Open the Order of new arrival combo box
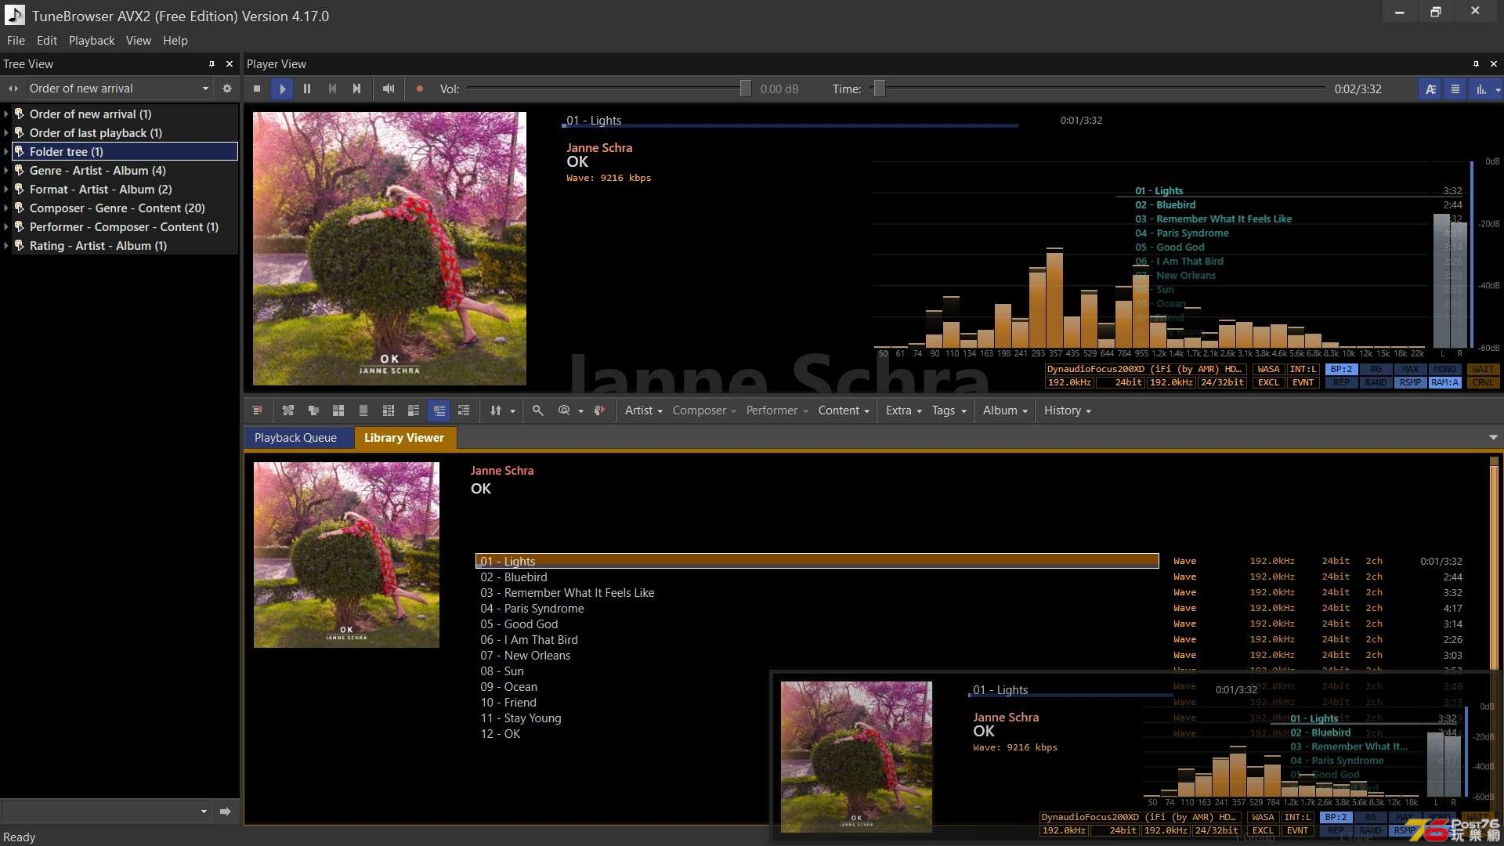Screen dimensions: 1504x846 click(x=119, y=89)
